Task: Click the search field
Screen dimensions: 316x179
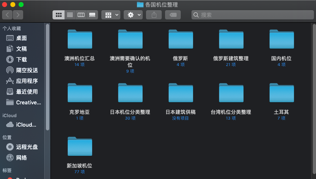Action: pyautogui.click(x=252, y=15)
